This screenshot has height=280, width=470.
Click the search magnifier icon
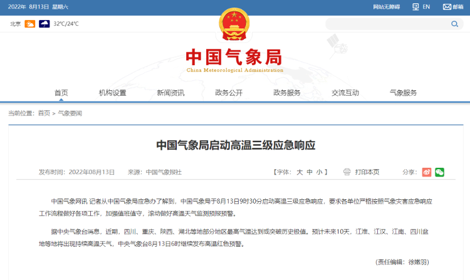click(x=454, y=24)
